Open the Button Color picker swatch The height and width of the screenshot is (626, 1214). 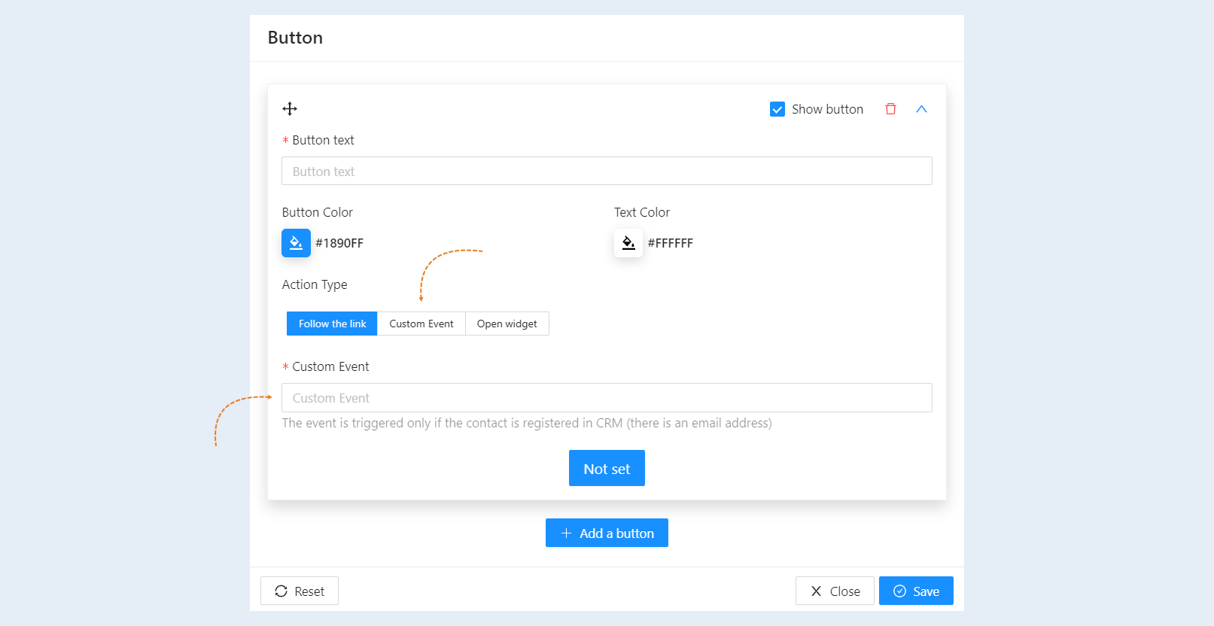[296, 243]
